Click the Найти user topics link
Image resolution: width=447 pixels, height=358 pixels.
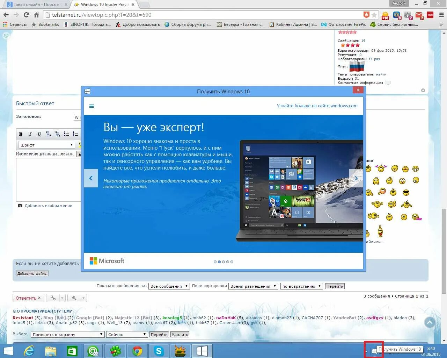pos(381,74)
